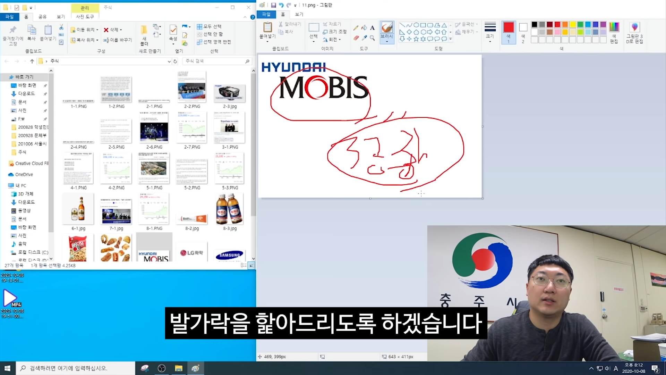Choose the right arrow shape
The width and height of the screenshot is (666, 375).
(x=430, y=32)
